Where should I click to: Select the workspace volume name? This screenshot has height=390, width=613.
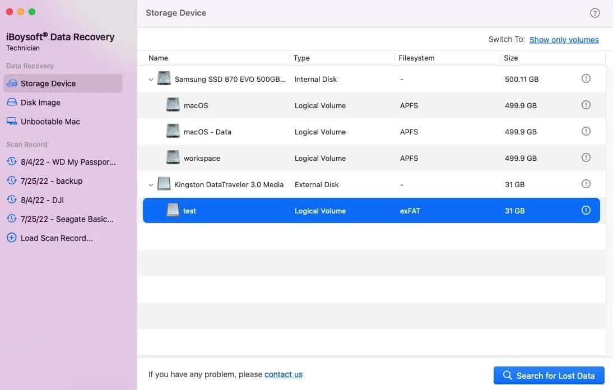click(x=202, y=158)
